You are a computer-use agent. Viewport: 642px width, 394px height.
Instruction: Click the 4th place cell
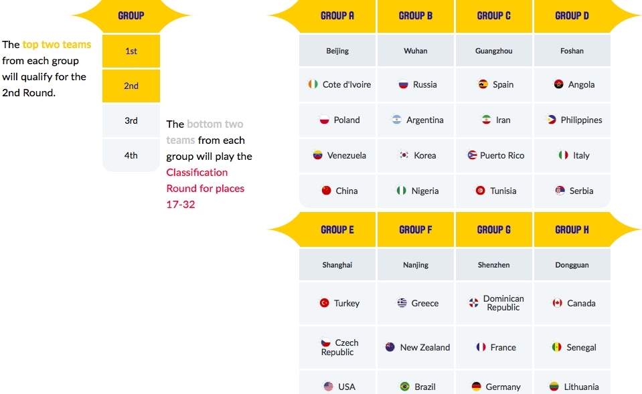pos(131,156)
